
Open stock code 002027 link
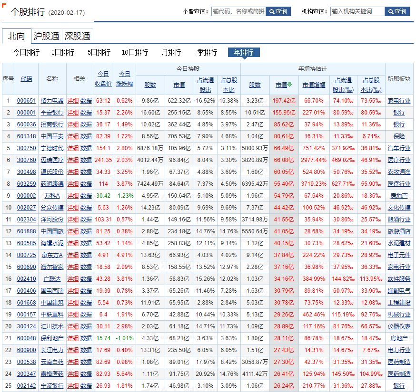(26, 208)
